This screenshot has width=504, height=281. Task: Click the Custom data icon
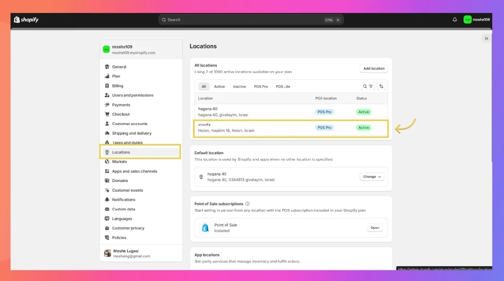tap(107, 209)
